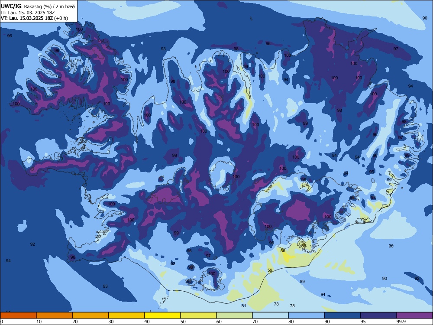Click the map value '89' offshore southeast

pos(302,281)
